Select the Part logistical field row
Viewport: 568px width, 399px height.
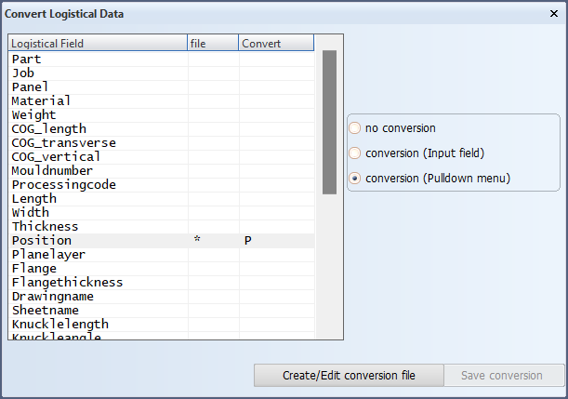pos(161,60)
